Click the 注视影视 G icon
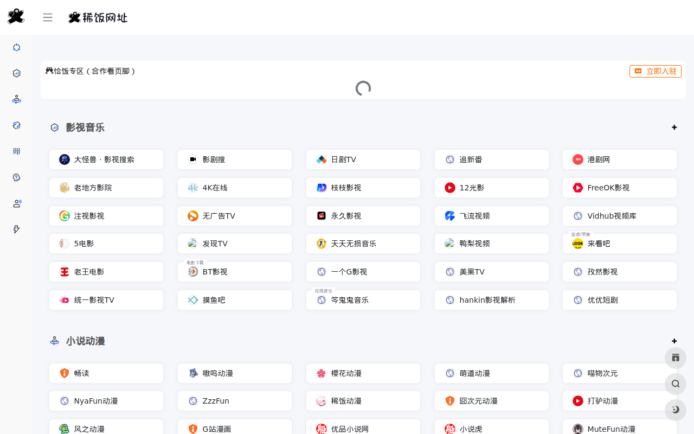The height and width of the screenshot is (434, 694). pyautogui.click(x=65, y=216)
